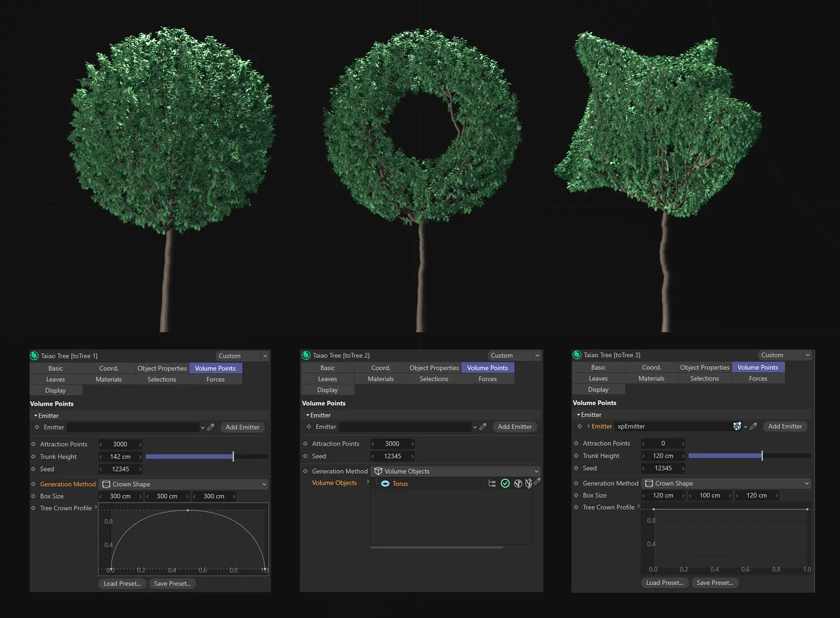Click the green enable checkmark on Torus
This screenshot has height=618, width=840.
click(x=505, y=483)
